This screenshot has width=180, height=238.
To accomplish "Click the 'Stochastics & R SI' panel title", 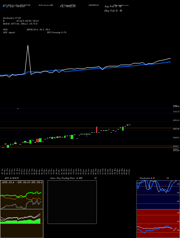I will coord(154,178).
